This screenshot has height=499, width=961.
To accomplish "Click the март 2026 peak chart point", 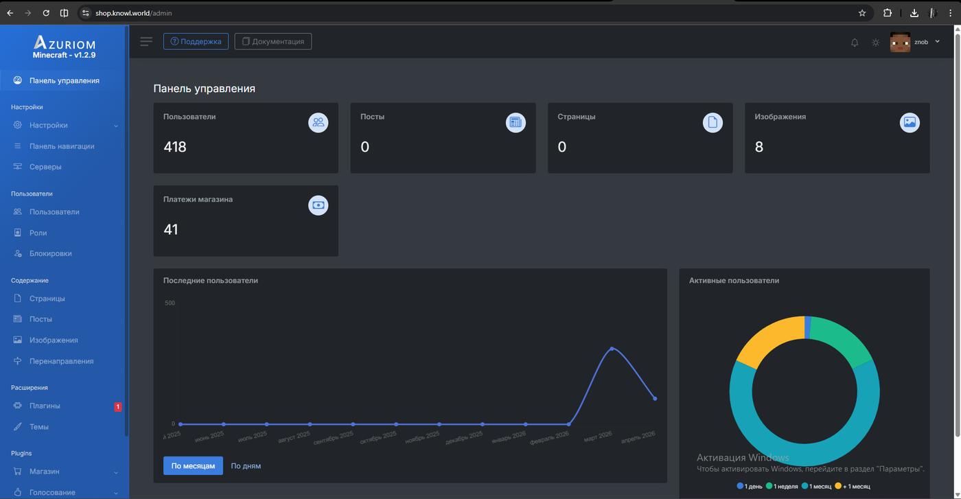I will [x=612, y=349].
